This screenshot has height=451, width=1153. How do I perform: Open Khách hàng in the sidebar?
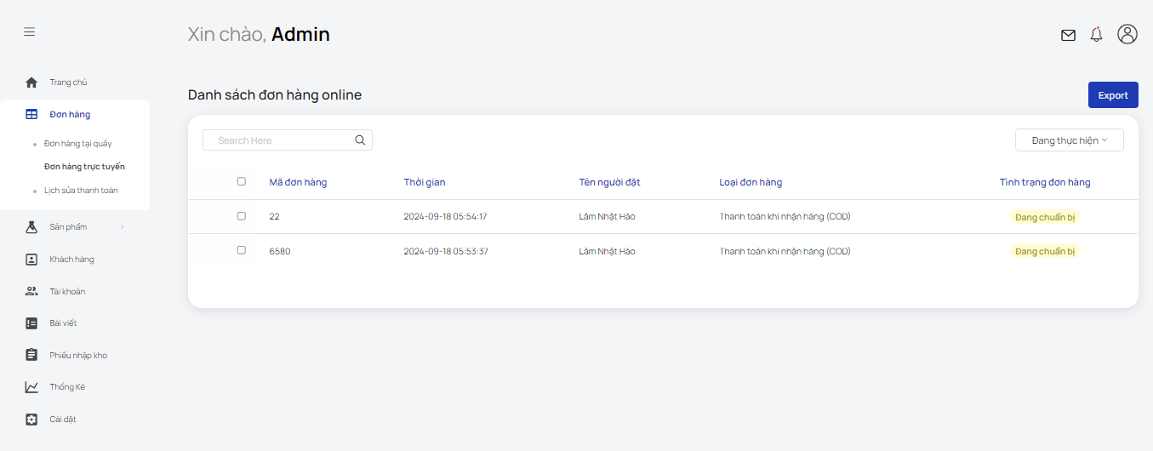71,260
